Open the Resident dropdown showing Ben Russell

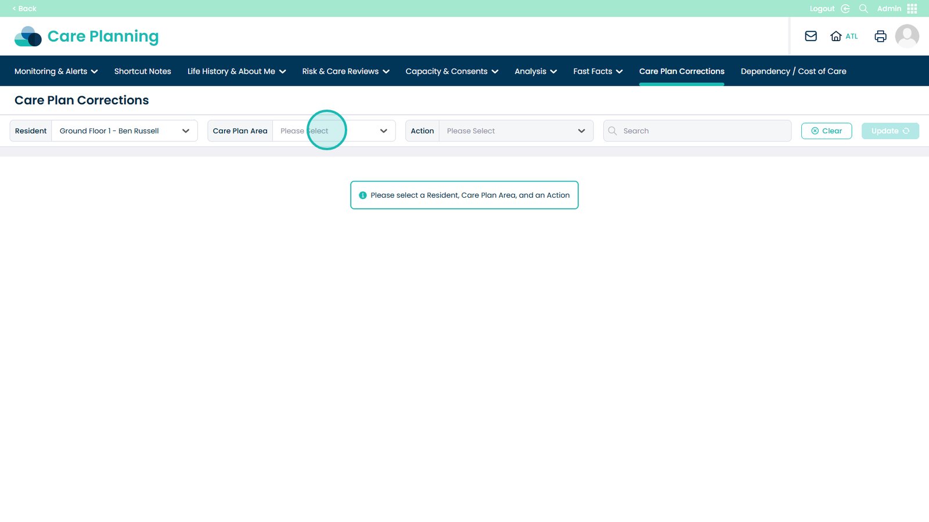(125, 131)
